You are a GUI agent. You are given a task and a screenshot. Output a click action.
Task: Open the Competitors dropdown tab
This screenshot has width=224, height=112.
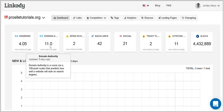(x=96, y=18)
